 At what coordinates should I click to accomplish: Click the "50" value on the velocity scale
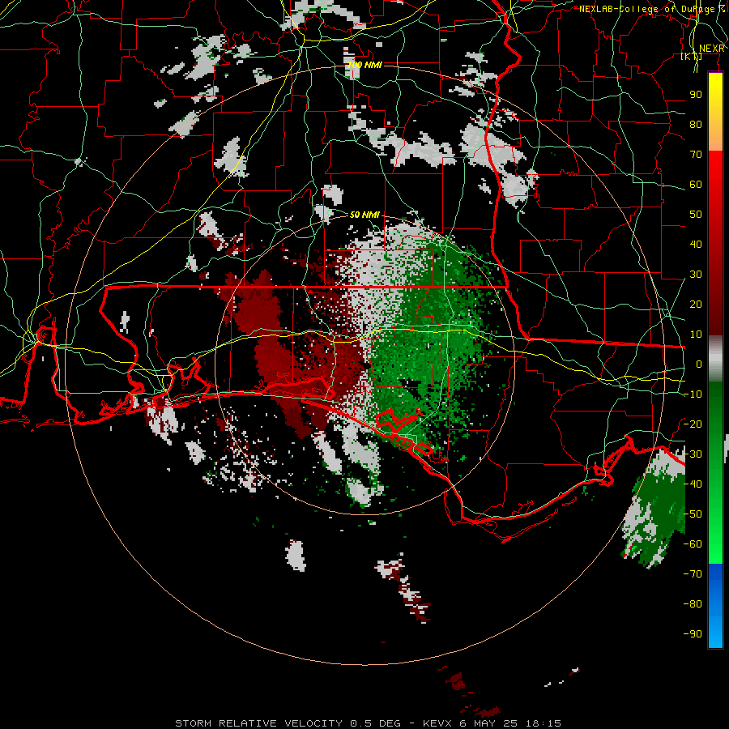click(x=696, y=215)
